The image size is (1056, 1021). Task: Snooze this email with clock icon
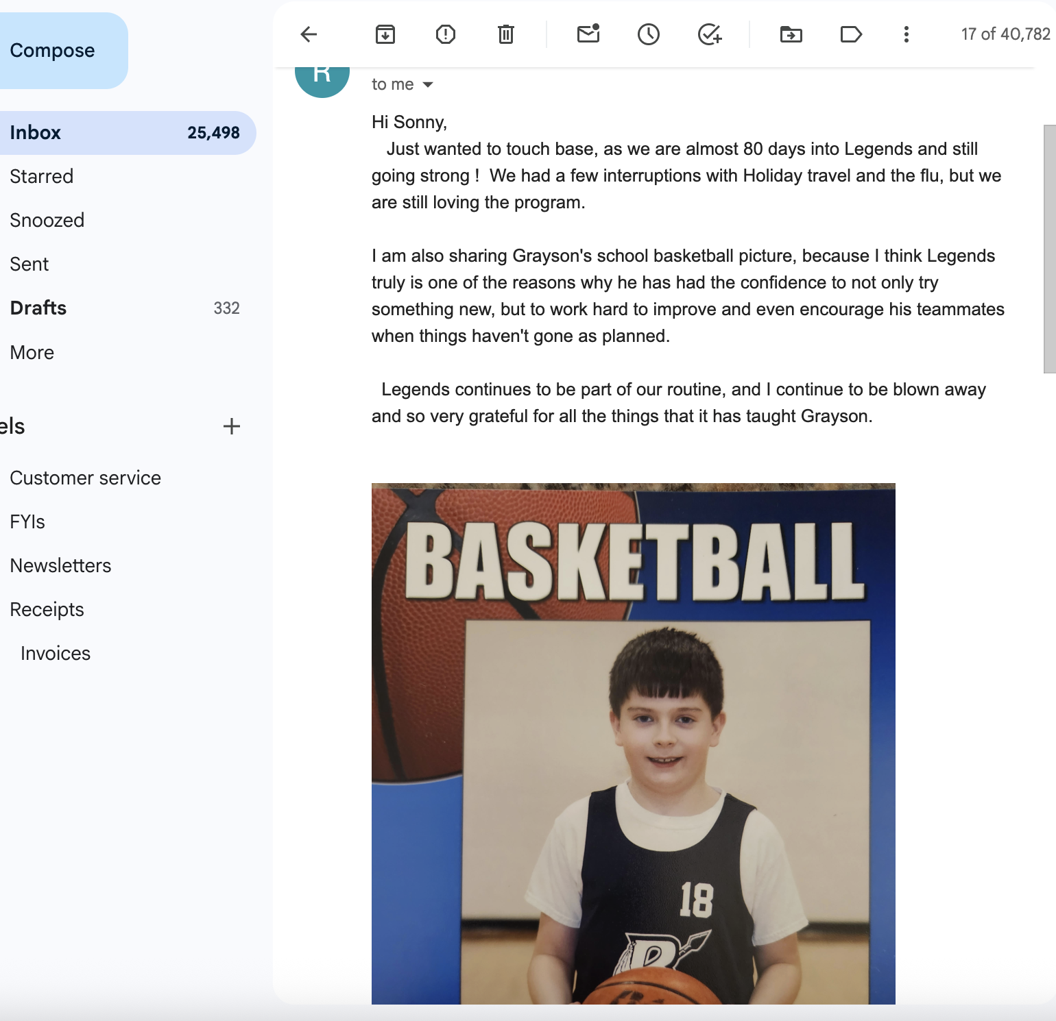coord(649,34)
